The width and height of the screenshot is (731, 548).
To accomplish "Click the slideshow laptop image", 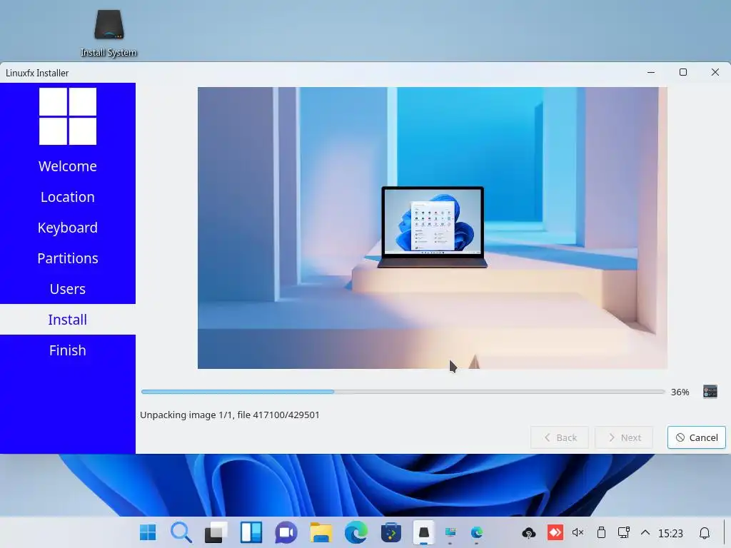I will pyautogui.click(x=432, y=228).
